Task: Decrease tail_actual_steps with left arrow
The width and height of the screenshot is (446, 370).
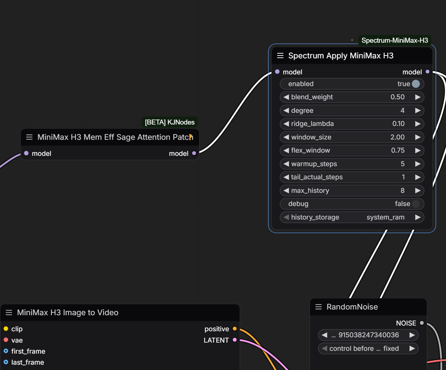Action: point(286,177)
